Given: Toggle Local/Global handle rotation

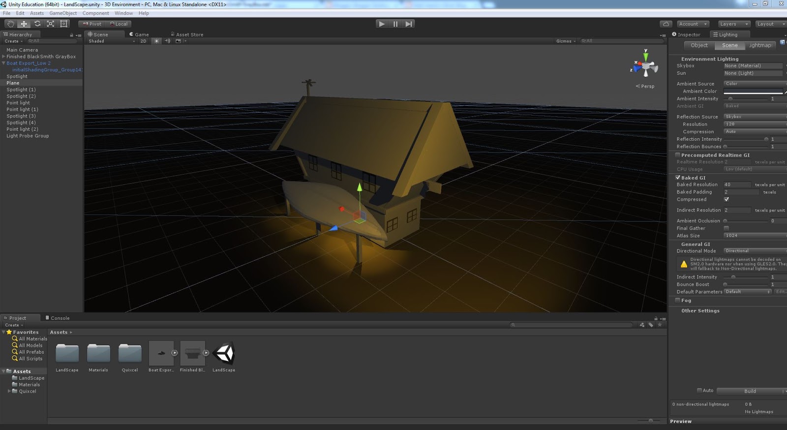Looking at the screenshot, I should coord(119,24).
